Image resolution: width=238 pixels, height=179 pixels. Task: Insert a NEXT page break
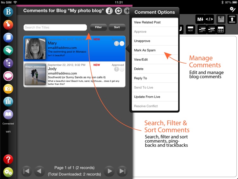tap(190, 29)
